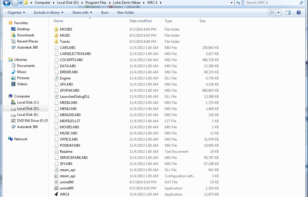
Task: Select the WRC4 application icon
Action: (56, 194)
